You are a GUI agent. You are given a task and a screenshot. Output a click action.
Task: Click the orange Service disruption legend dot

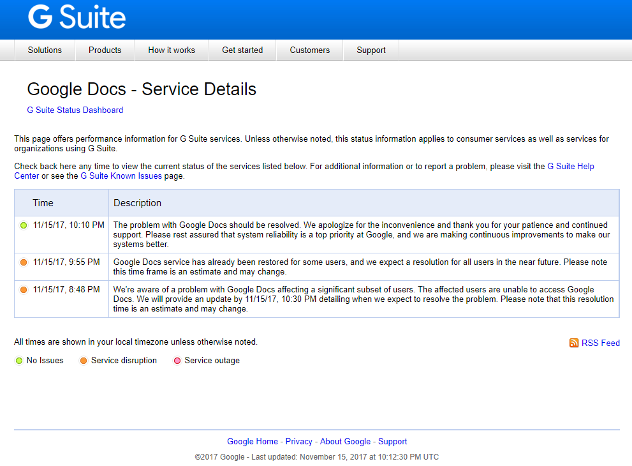click(84, 361)
